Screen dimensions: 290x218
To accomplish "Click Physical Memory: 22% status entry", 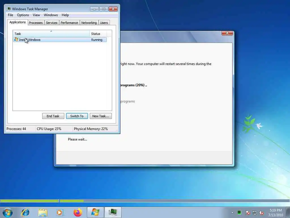I will pos(91,129).
